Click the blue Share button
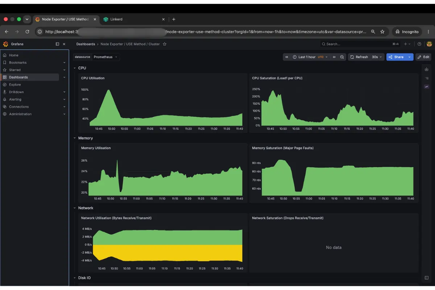This screenshot has width=435, height=290. point(396,57)
